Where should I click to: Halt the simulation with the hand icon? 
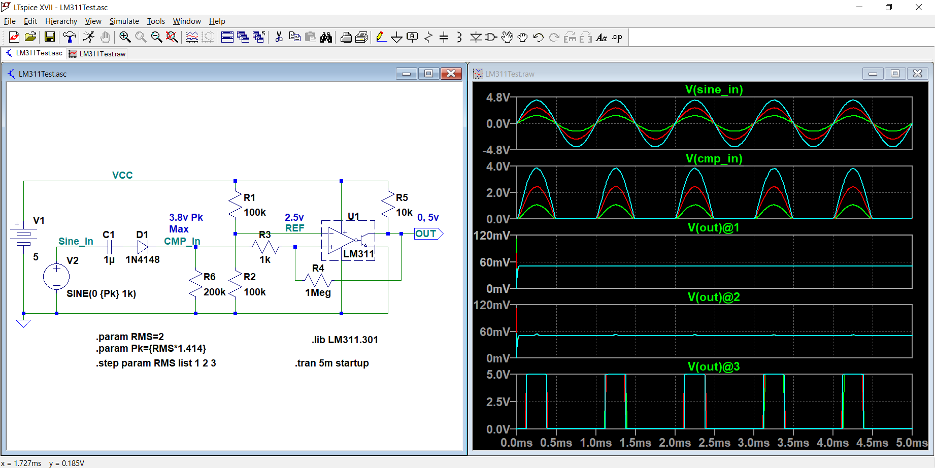(105, 37)
